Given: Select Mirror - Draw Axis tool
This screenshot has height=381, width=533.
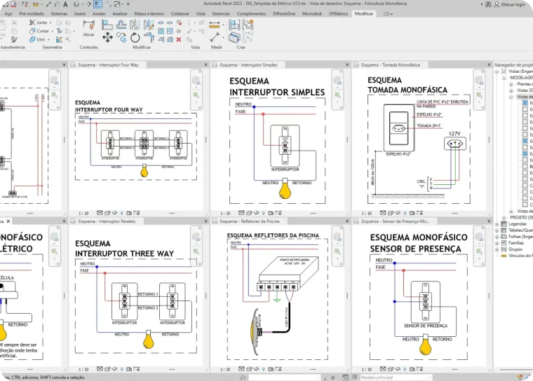Looking at the screenshot, I should pyautogui.click(x=149, y=25).
